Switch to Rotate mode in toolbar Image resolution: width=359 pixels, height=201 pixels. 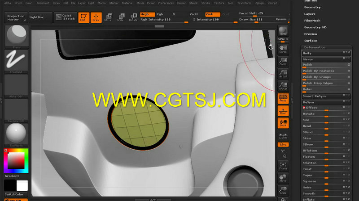pyautogui.click(x=133, y=17)
